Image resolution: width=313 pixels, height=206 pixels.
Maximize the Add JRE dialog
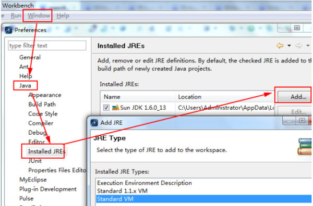pyautogui.click(x=302, y=121)
